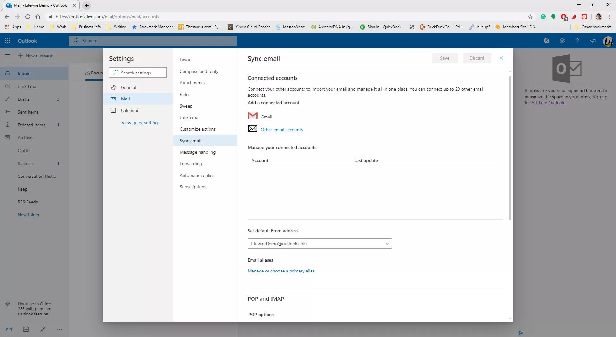Reload the page in Chrome
Image resolution: width=616 pixels, height=337 pixels.
coord(28,17)
